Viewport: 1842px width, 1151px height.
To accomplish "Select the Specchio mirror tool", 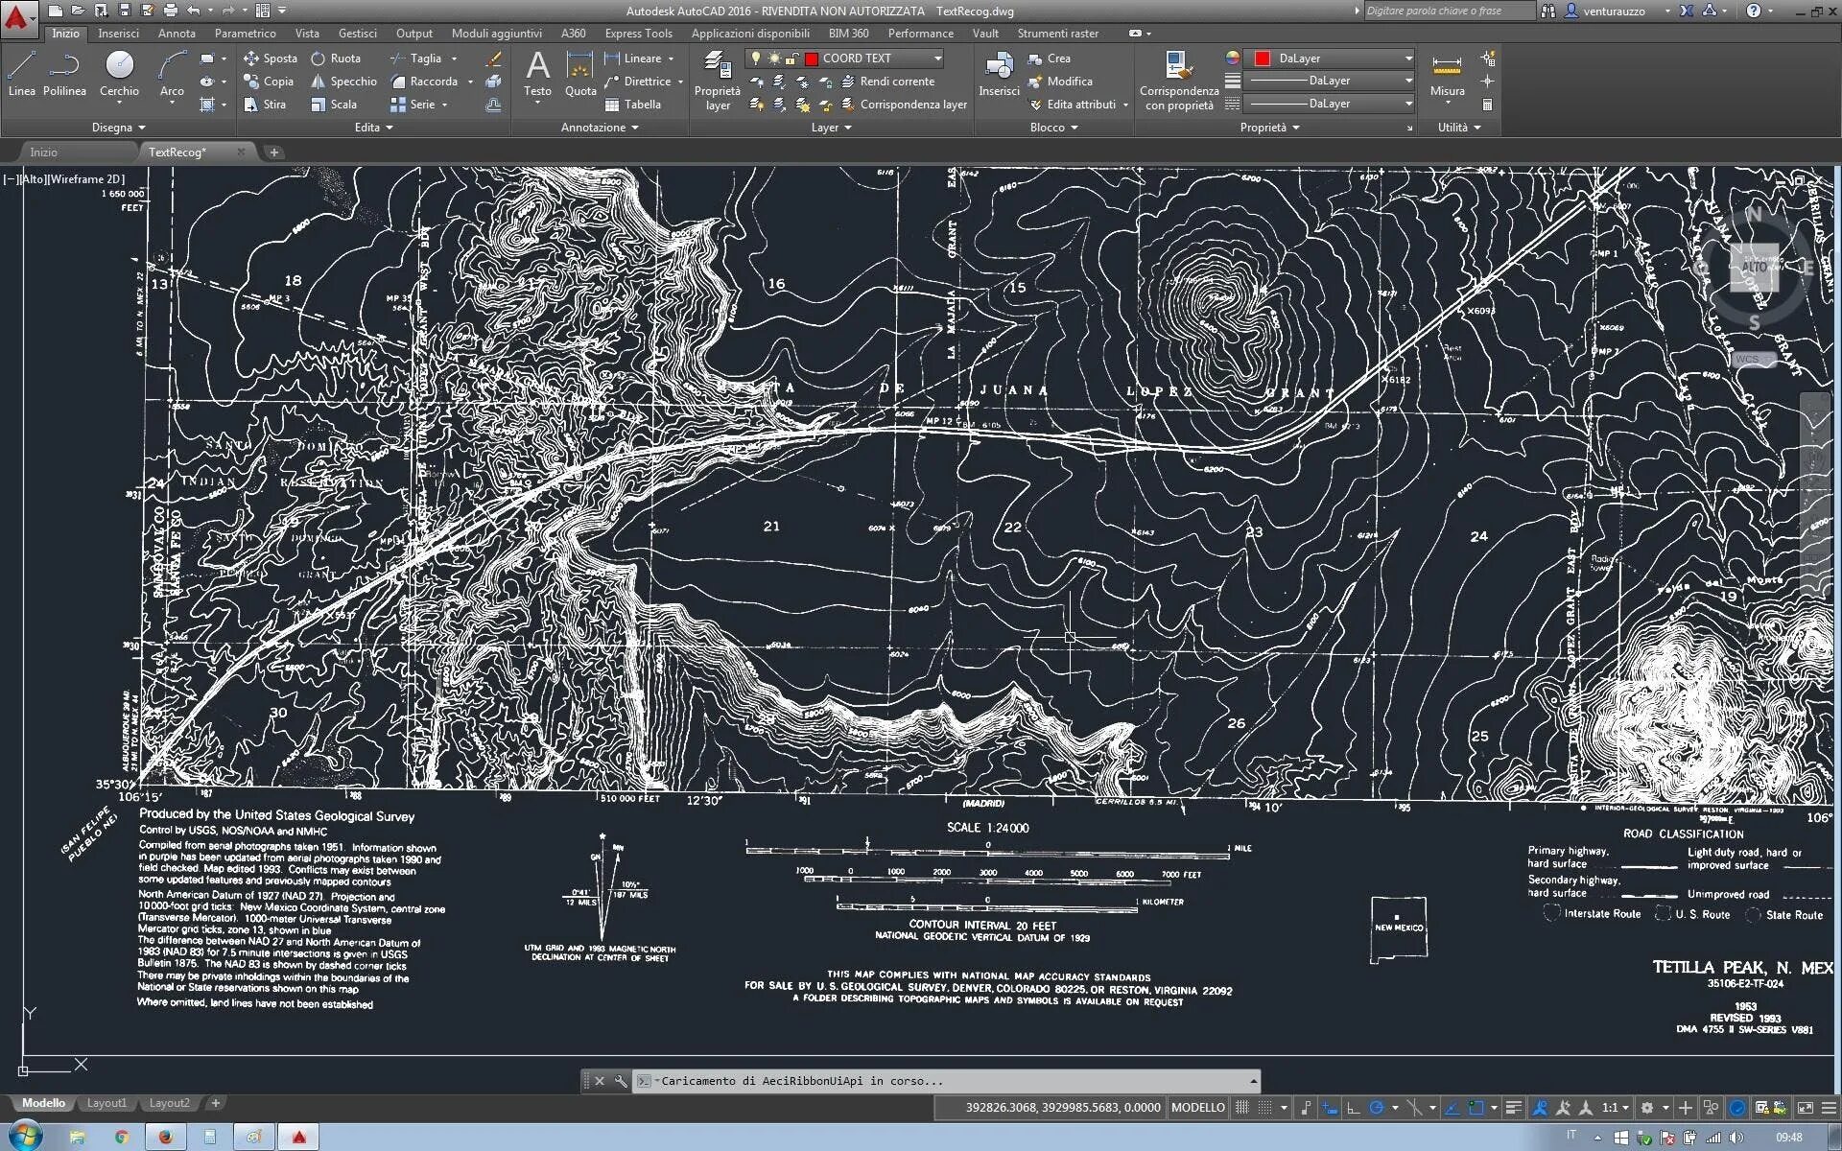I will pos(343,82).
